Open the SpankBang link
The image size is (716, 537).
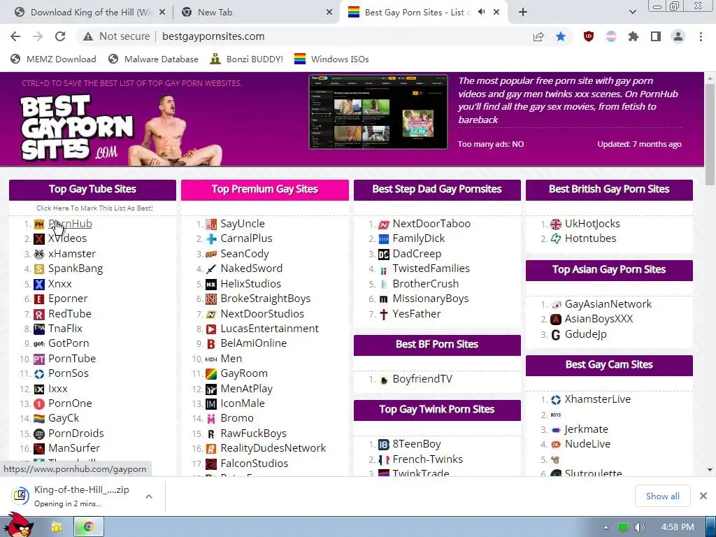[x=76, y=268]
